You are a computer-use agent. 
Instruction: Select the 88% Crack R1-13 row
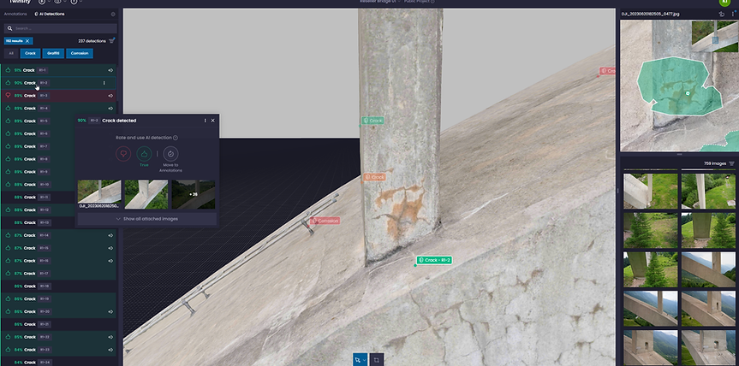click(x=58, y=222)
